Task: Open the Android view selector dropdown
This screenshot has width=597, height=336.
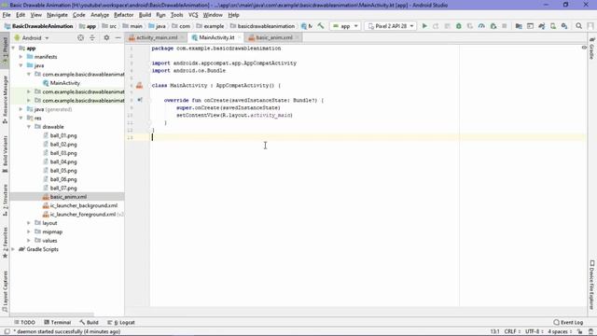Action: tap(32, 37)
